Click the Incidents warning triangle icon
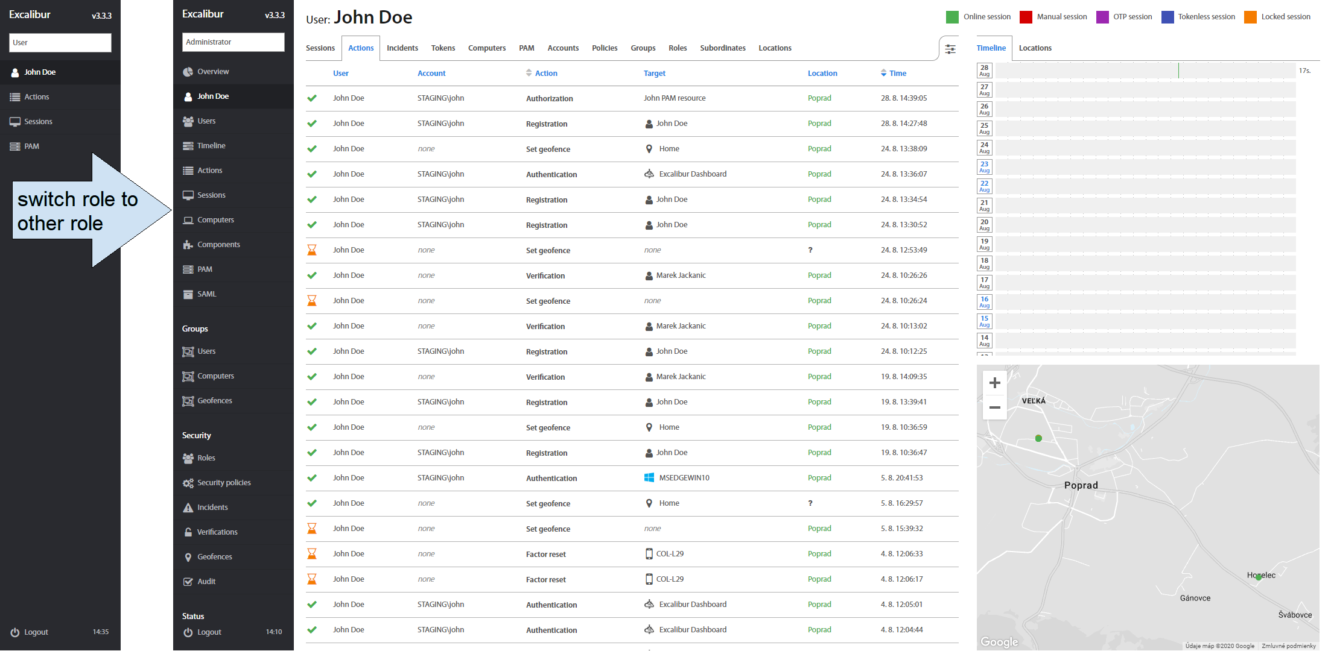Screen dimensions: 1331x651 (x=188, y=508)
